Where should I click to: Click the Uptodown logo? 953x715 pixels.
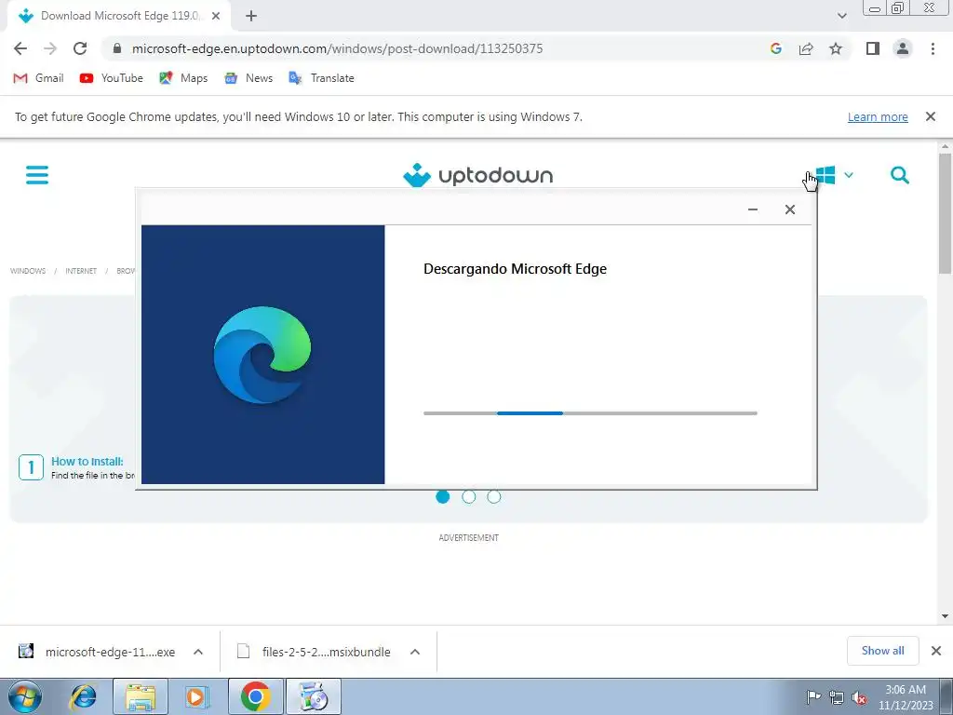(x=477, y=176)
